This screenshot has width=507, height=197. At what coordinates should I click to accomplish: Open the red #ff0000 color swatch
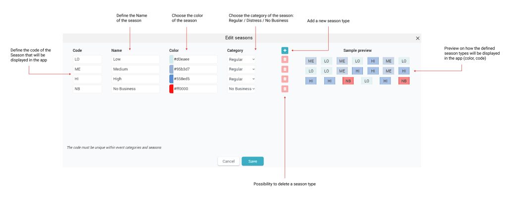click(171, 89)
